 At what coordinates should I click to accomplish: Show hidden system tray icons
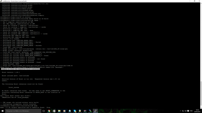[181, 111]
